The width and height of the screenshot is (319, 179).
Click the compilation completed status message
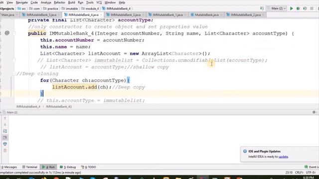coord(40,173)
